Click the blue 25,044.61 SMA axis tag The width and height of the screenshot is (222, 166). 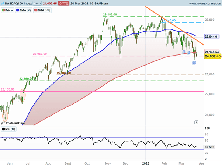coord(212,36)
